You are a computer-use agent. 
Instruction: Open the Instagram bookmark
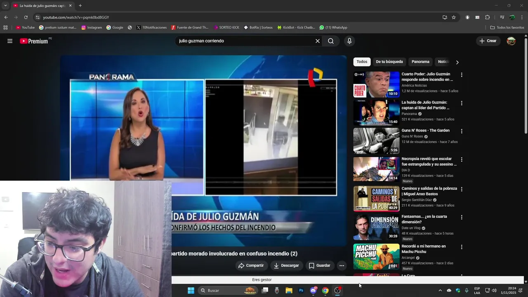click(x=92, y=28)
